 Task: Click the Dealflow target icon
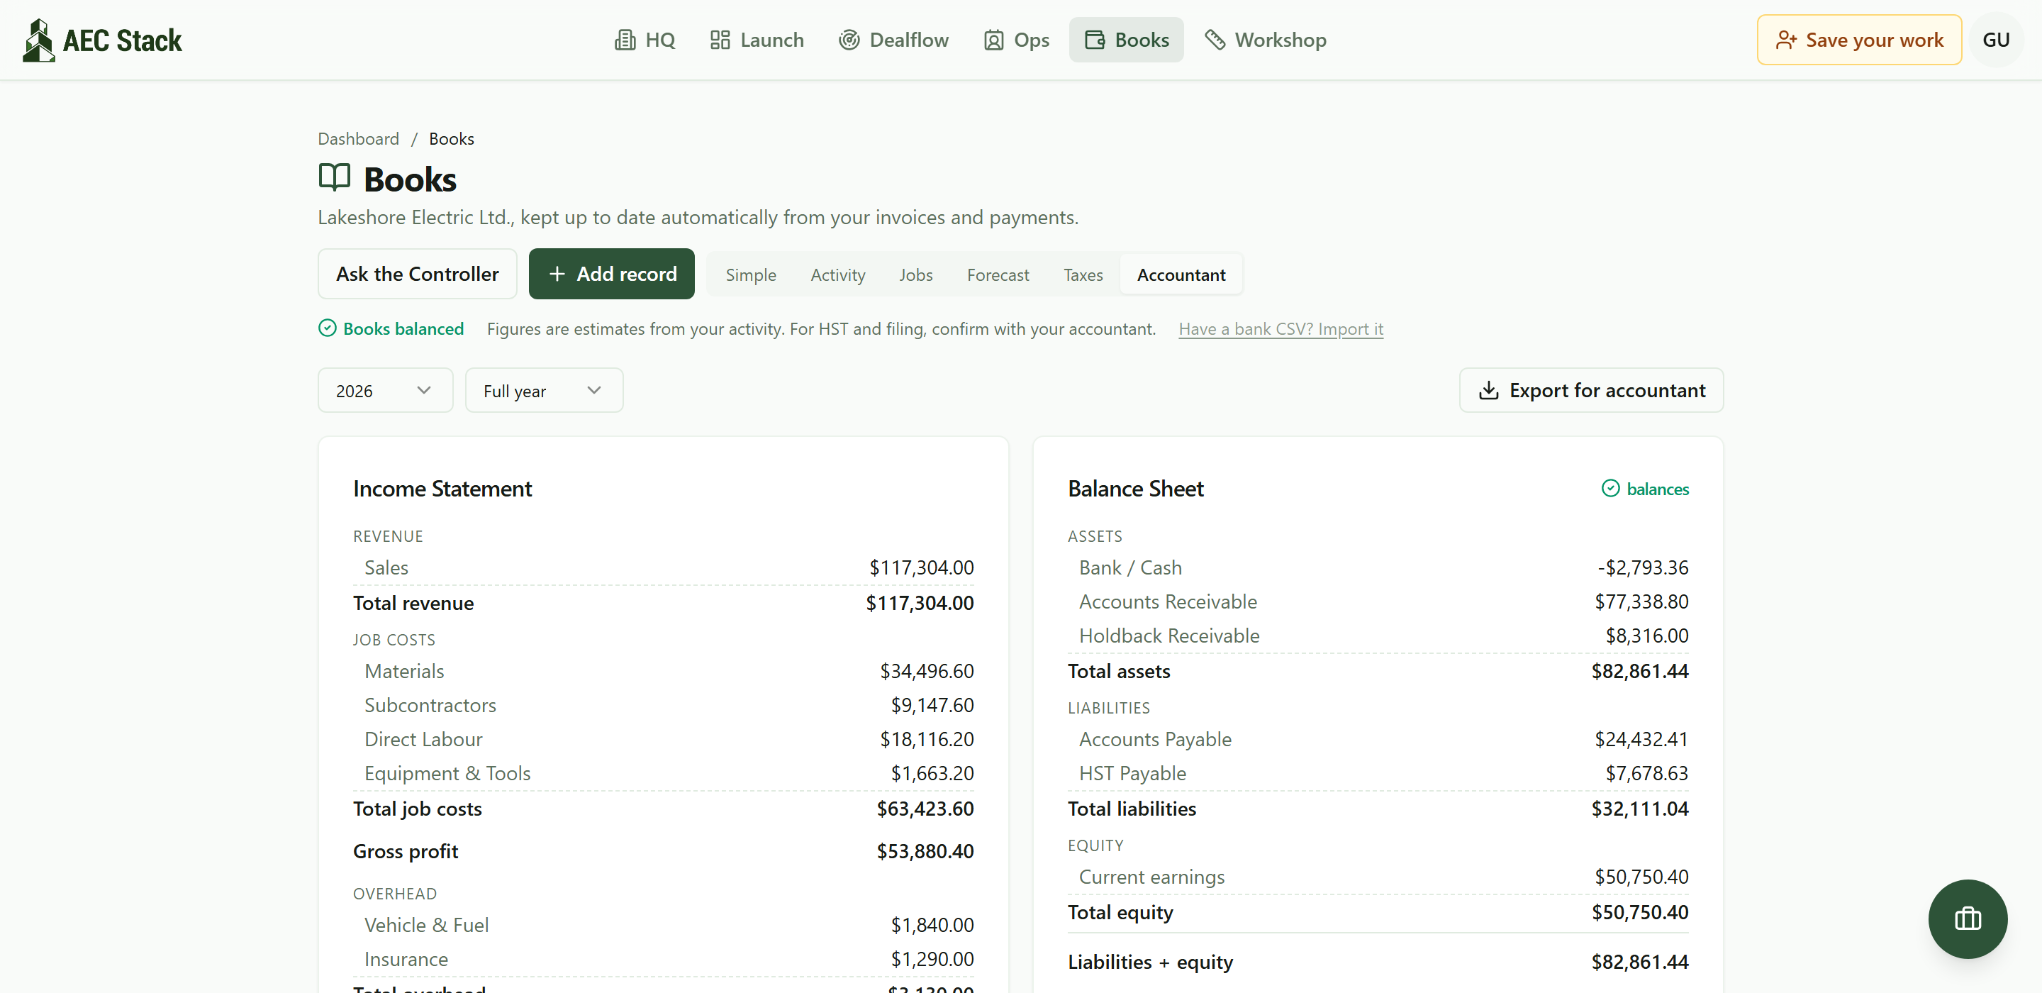coord(849,40)
